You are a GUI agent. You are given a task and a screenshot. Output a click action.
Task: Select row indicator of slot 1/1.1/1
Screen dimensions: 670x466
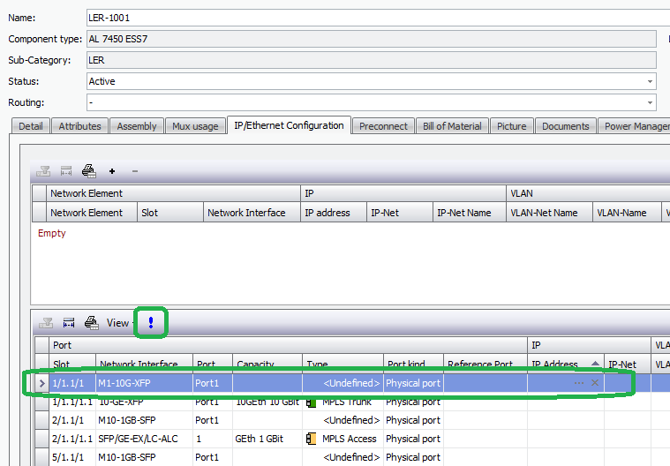pyautogui.click(x=41, y=383)
